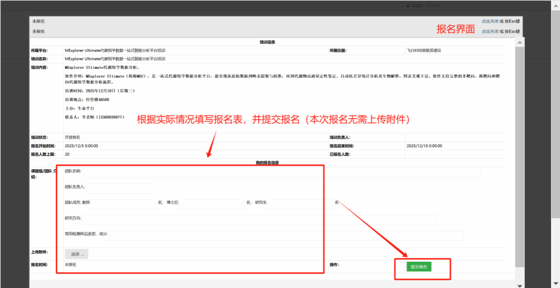
Task: Open the 个人中心 personal center link
Action: [432, 6]
